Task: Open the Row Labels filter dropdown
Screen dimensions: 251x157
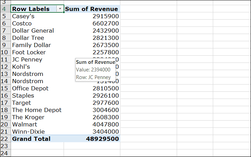Action: tap(60, 9)
